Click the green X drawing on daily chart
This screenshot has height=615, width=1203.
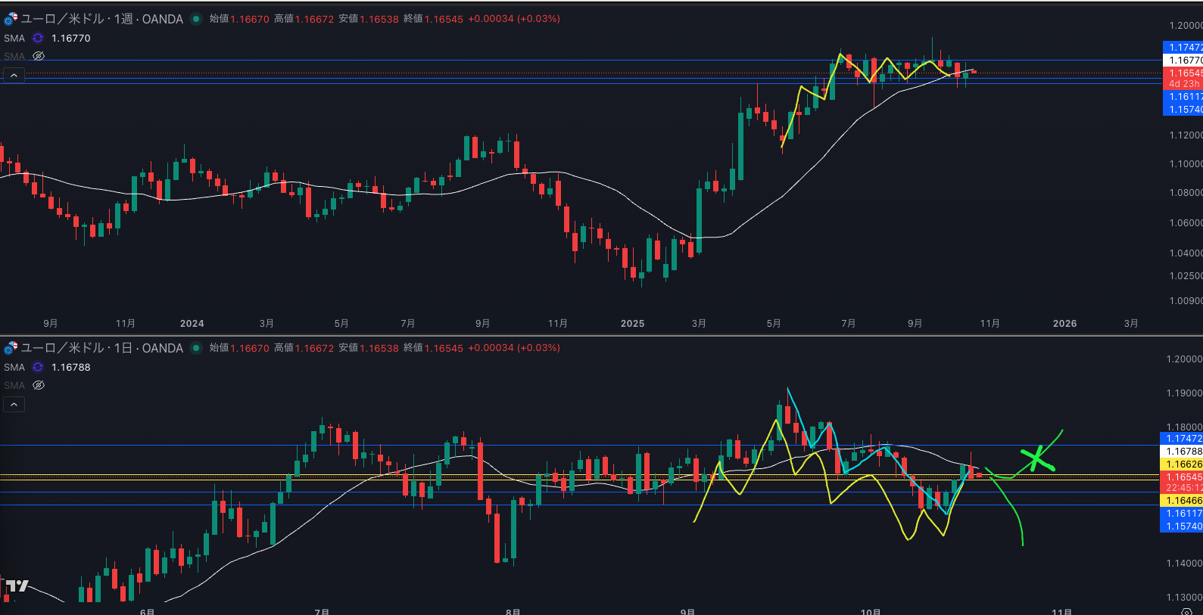point(1036,458)
